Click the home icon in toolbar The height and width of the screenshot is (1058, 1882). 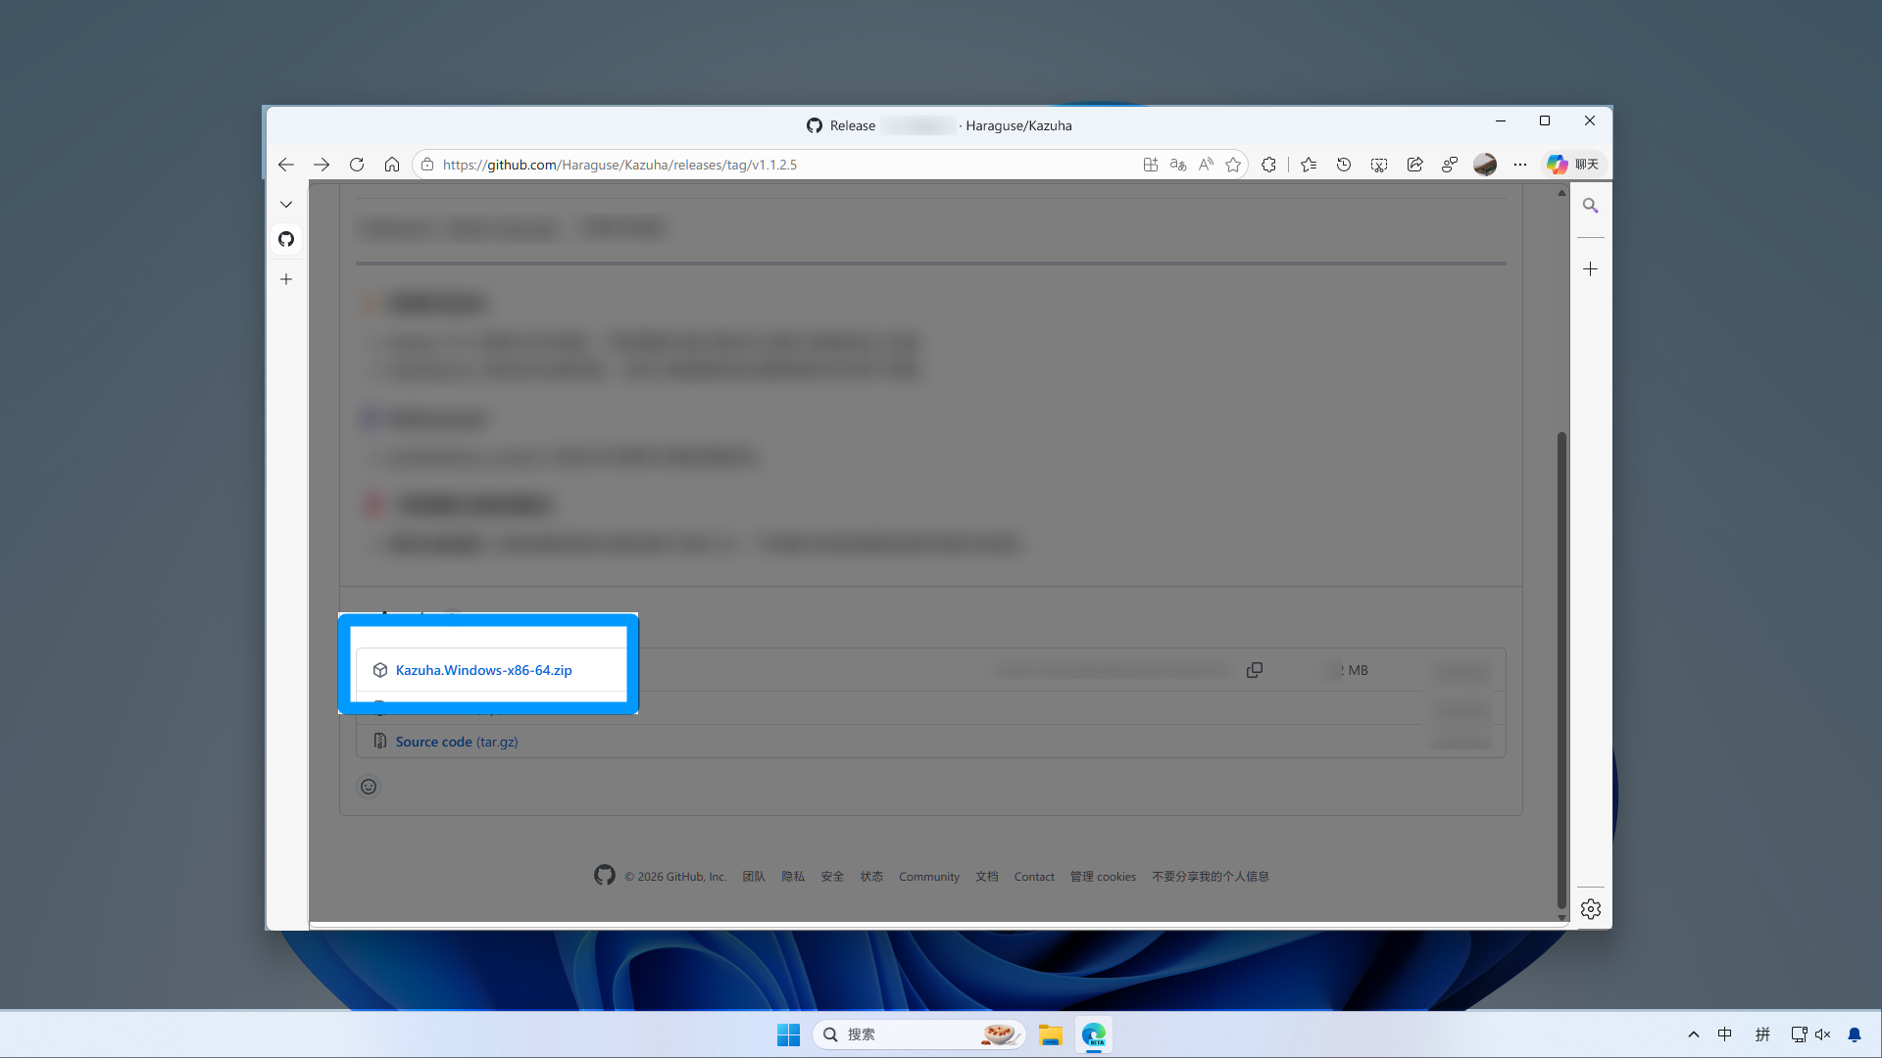click(392, 165)
